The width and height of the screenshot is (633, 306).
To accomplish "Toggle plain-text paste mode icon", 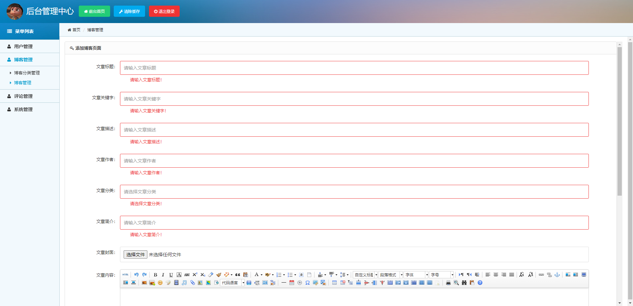I will pos(246,275).
